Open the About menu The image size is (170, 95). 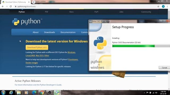[x=36, y=32]
